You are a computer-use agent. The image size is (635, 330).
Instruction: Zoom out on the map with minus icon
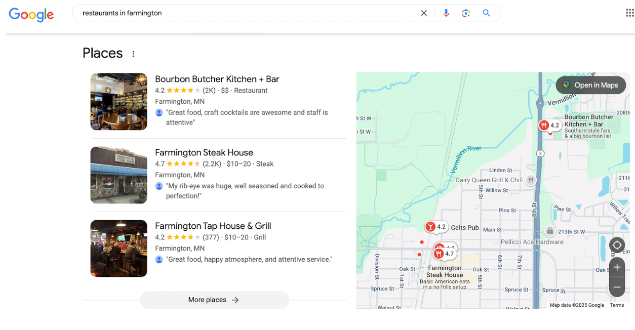[x=617, y=287]
